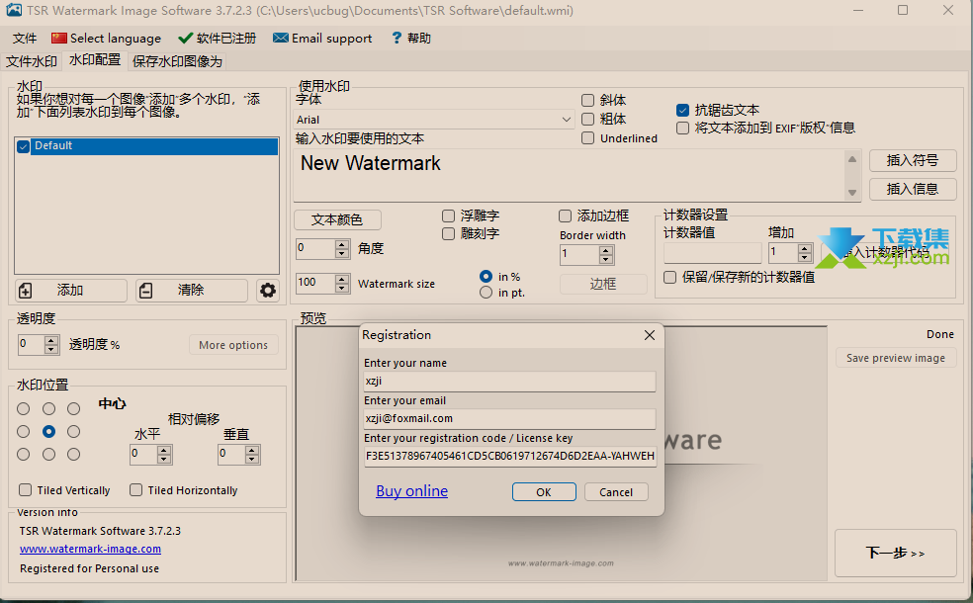973x603 pixels.
Task: Switch to the 文件水印 tab
Action: click(32, 61)
